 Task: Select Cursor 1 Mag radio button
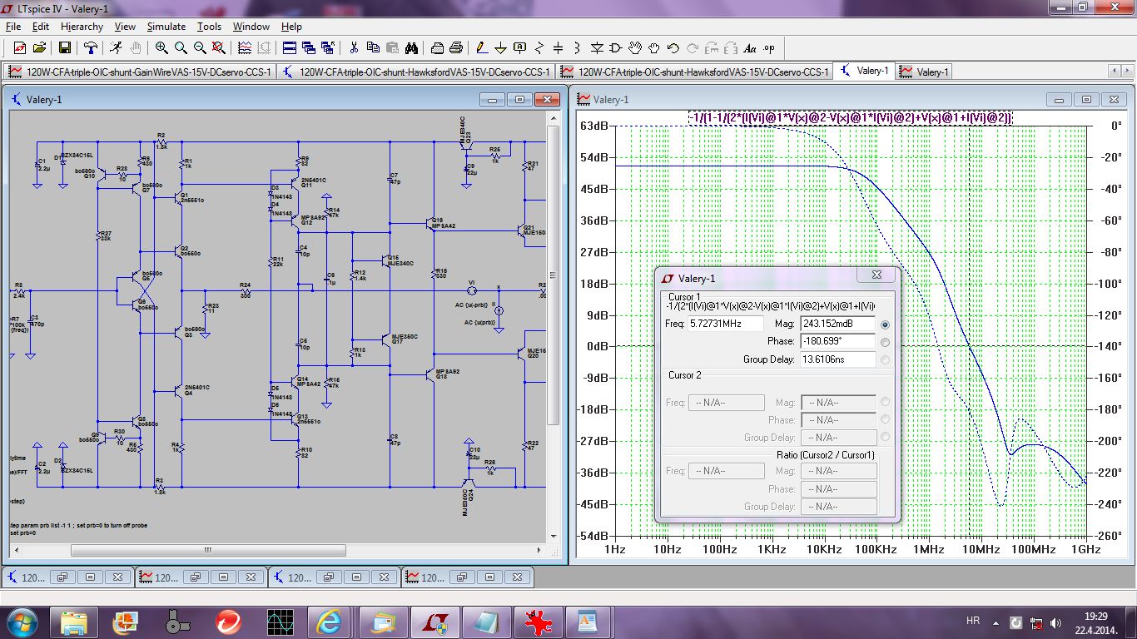click(884, 324)
